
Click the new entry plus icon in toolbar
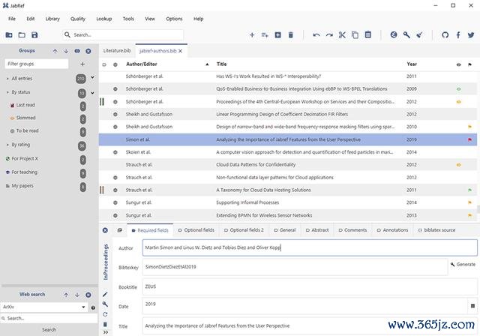(x=252, y=34)
